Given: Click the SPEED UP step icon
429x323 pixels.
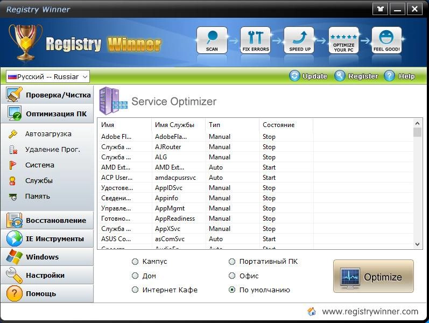Looking at the screenshot, I should coord(299,40).
